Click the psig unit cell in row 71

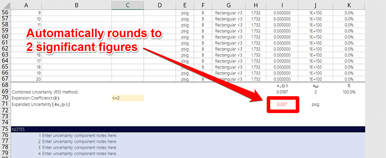pyautogui.click(x=315, y=104)
